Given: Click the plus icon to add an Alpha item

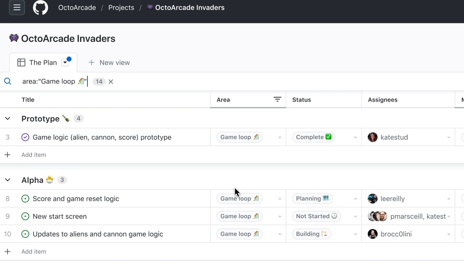Looking at the screenshot, I should (8, 252).
